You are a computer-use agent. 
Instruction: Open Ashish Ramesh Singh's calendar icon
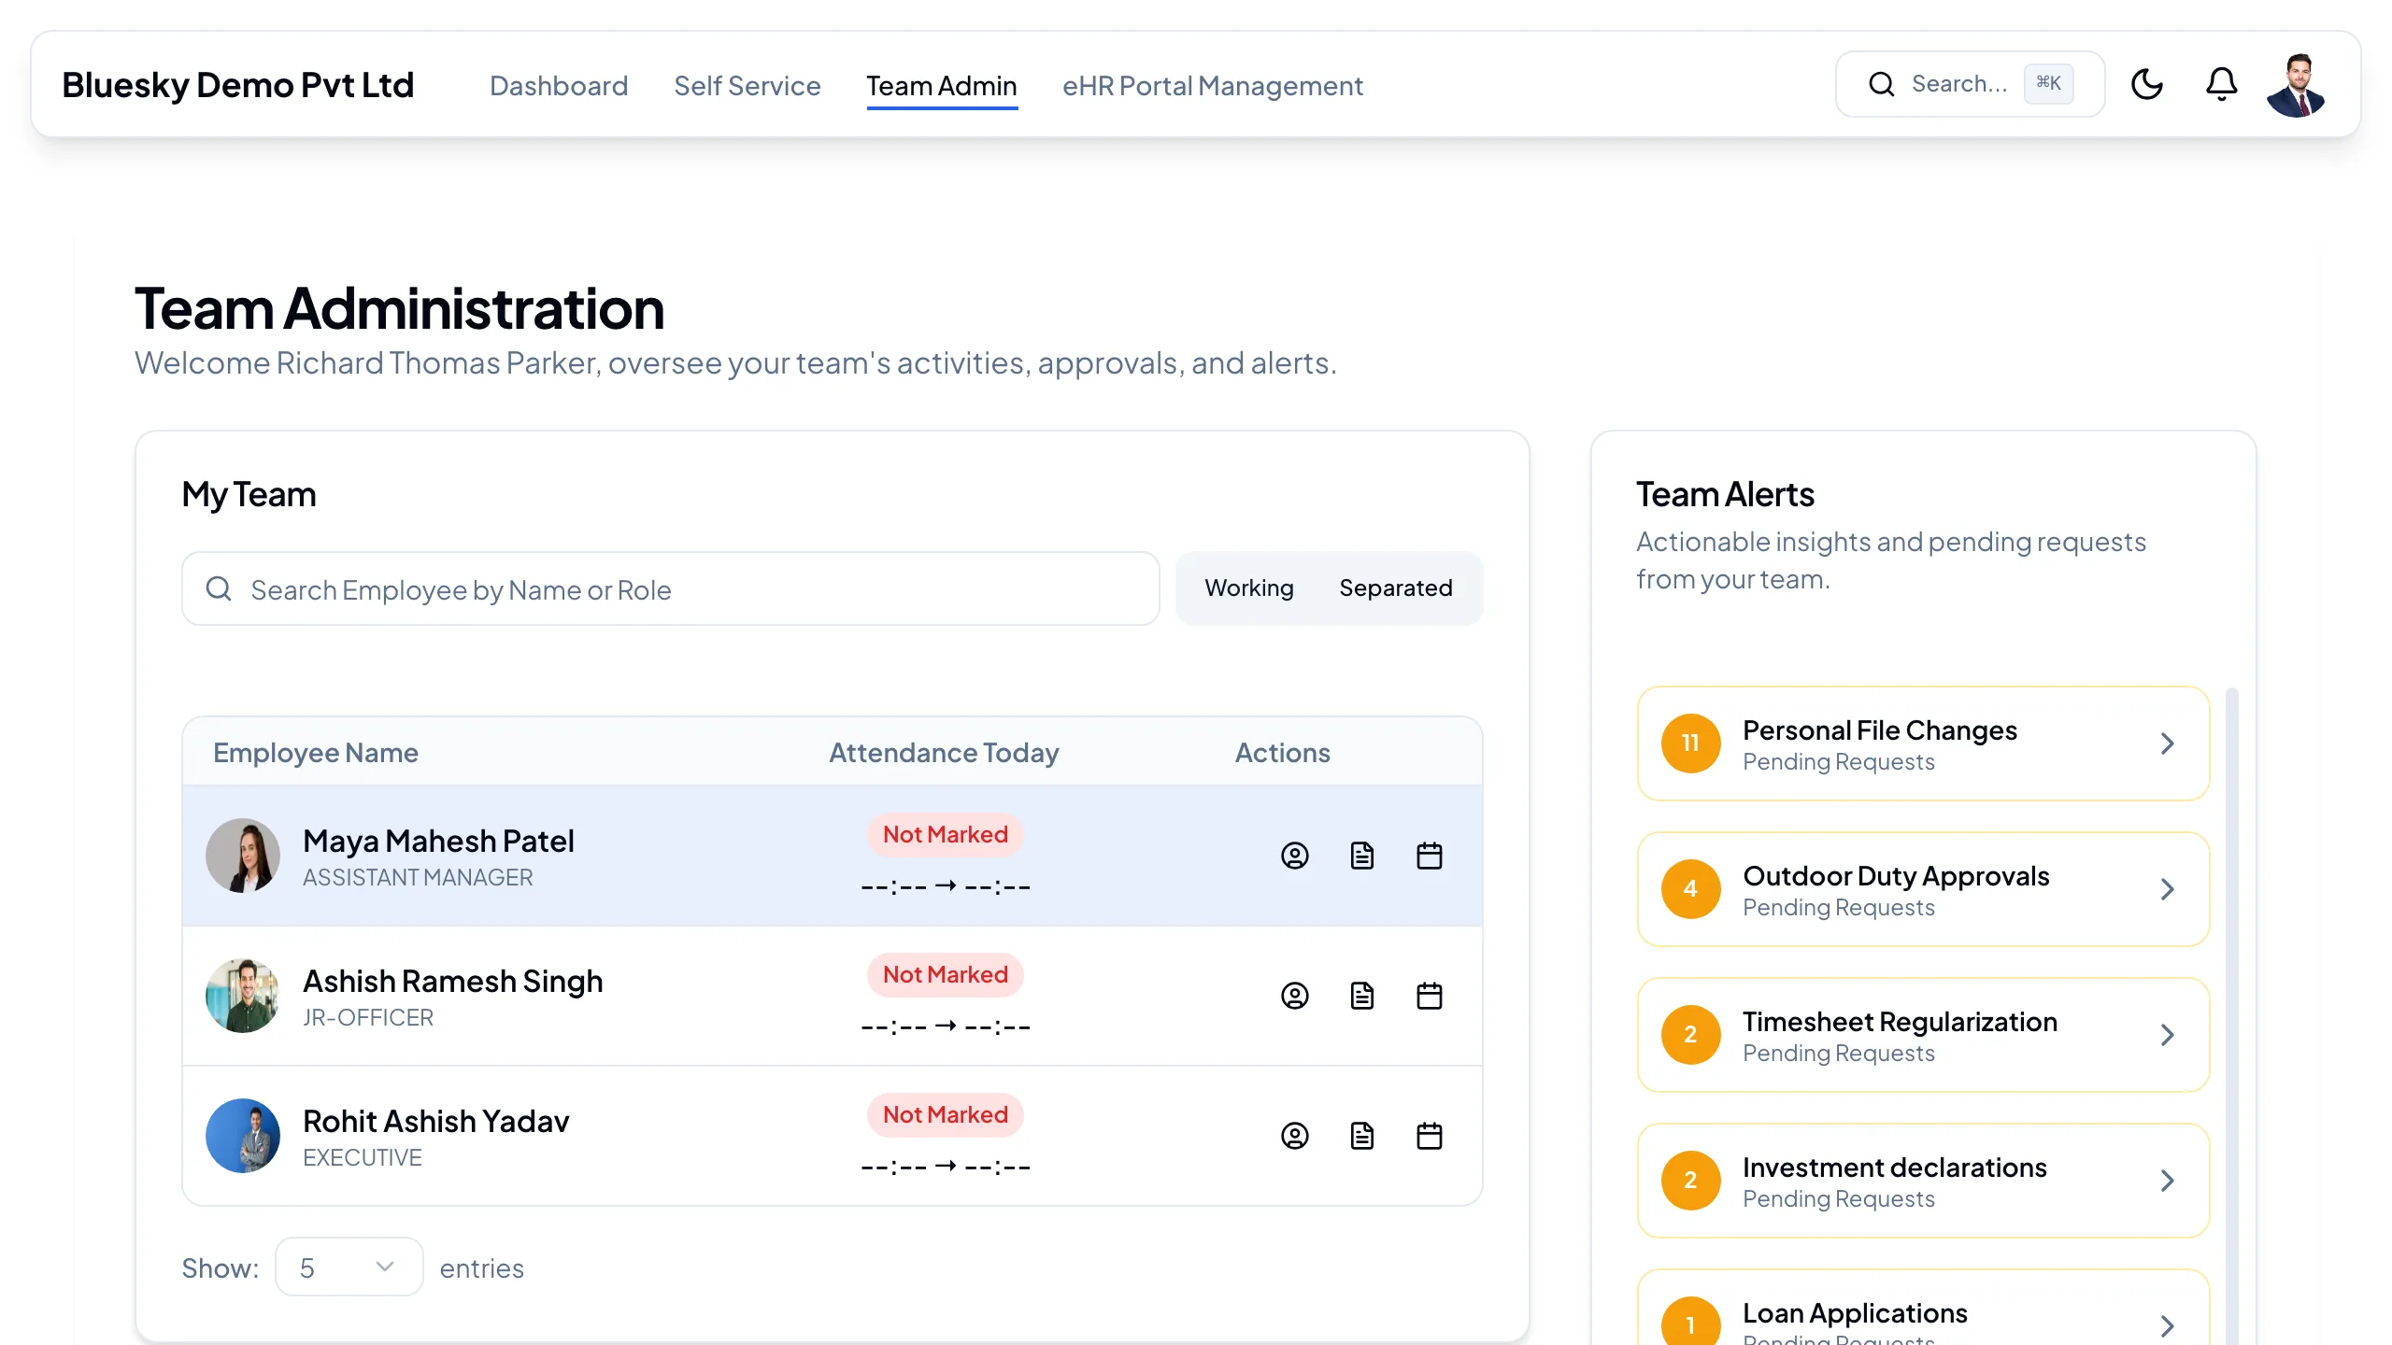[x=1429, y=996]
